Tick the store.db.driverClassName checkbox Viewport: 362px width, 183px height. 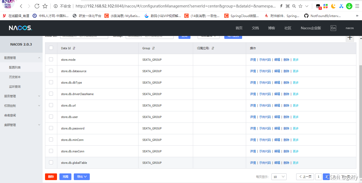[51, 94]
